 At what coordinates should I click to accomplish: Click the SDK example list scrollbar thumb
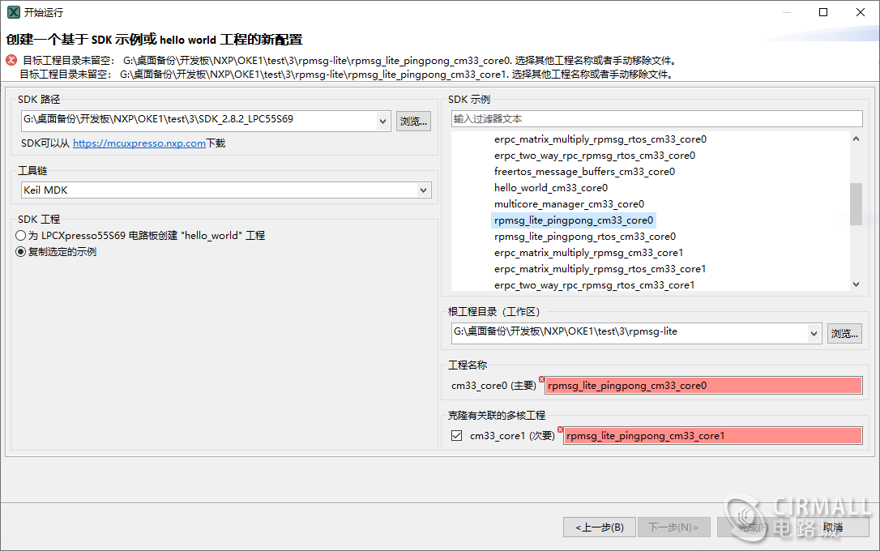[855, 206]
